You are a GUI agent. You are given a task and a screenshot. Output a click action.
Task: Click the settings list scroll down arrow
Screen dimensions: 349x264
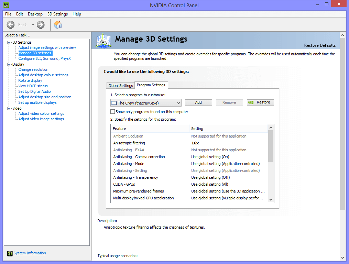[271, 199]
